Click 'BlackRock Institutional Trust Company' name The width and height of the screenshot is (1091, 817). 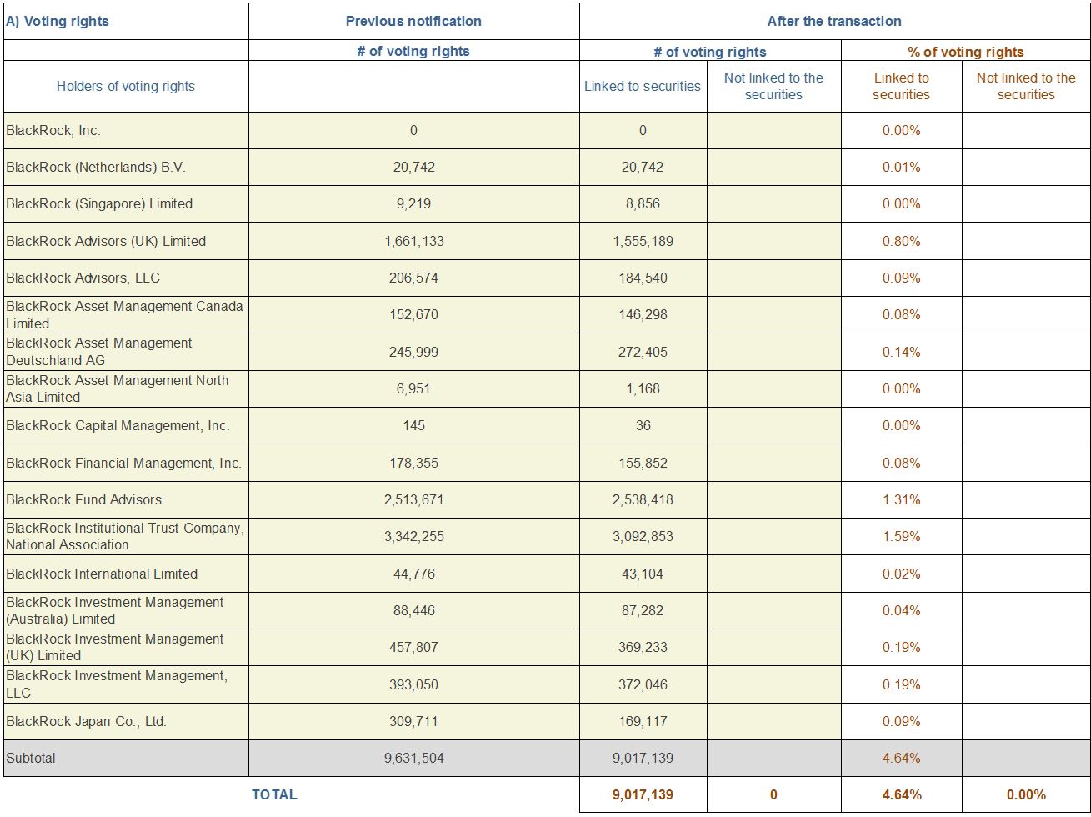coord(125,536)
